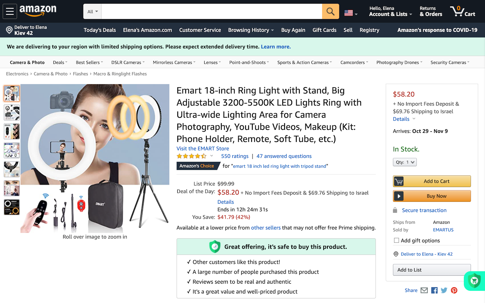This screenshot has width=485, height=303.
Task: Expand the All search category dropdown
Action: 92,11
